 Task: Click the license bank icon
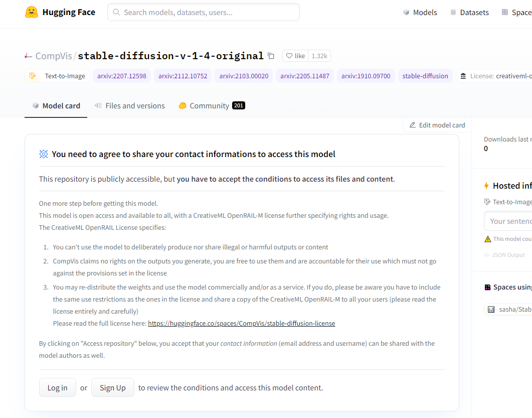tap(463, 76)
